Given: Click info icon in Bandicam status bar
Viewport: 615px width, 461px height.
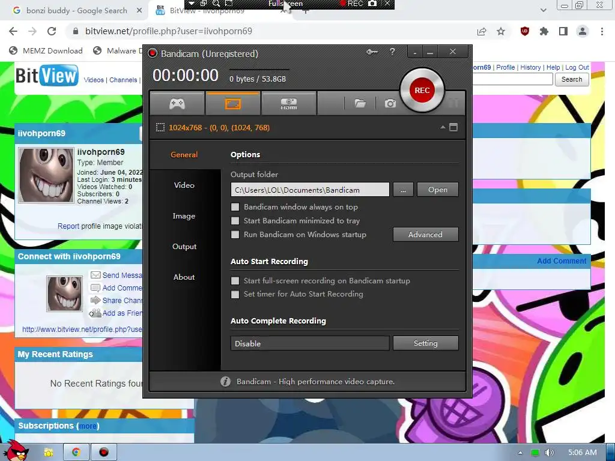Looking at the screenshot, I should 225,381.
